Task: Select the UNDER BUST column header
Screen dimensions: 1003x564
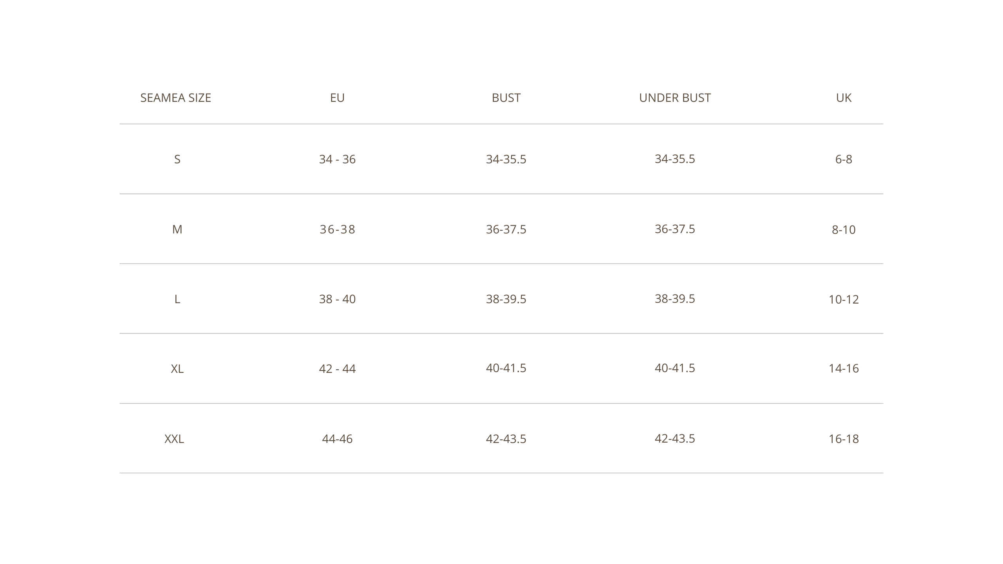Action: pos(675,98)
